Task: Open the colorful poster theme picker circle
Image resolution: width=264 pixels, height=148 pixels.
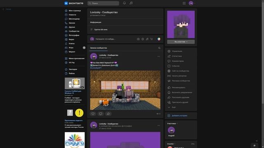Action: pos(159,39)
